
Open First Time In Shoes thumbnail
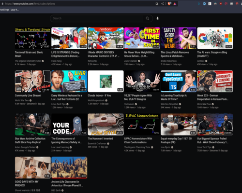click(x=142, y=38)
